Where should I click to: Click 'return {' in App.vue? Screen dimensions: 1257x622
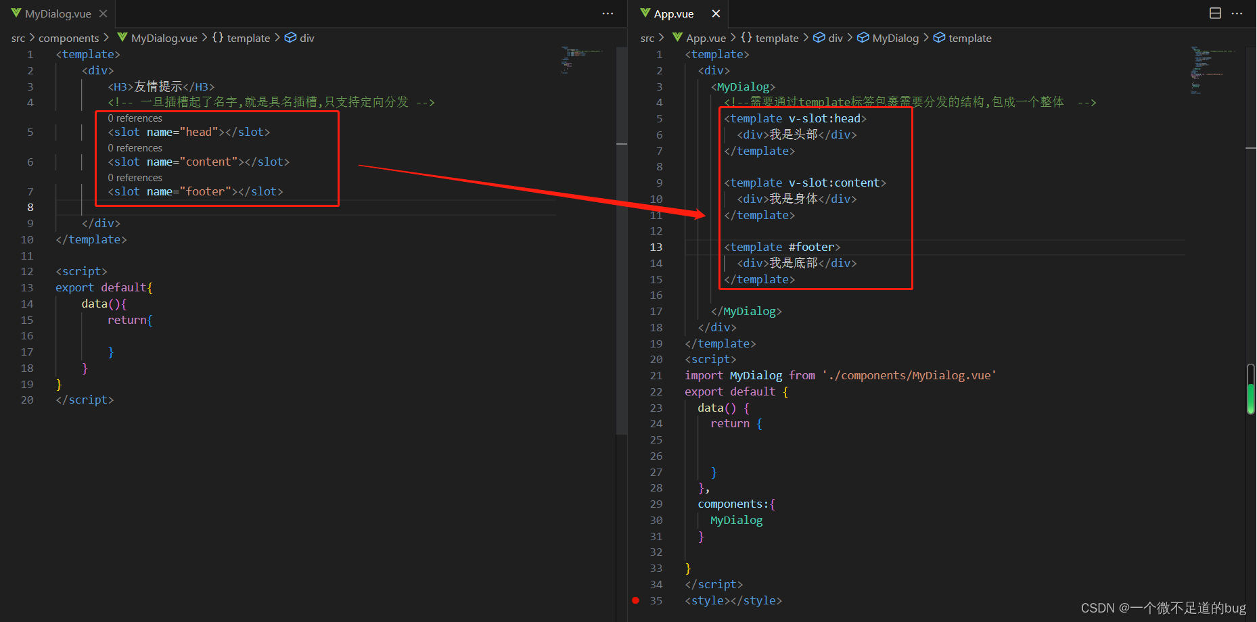pos(737,424)
